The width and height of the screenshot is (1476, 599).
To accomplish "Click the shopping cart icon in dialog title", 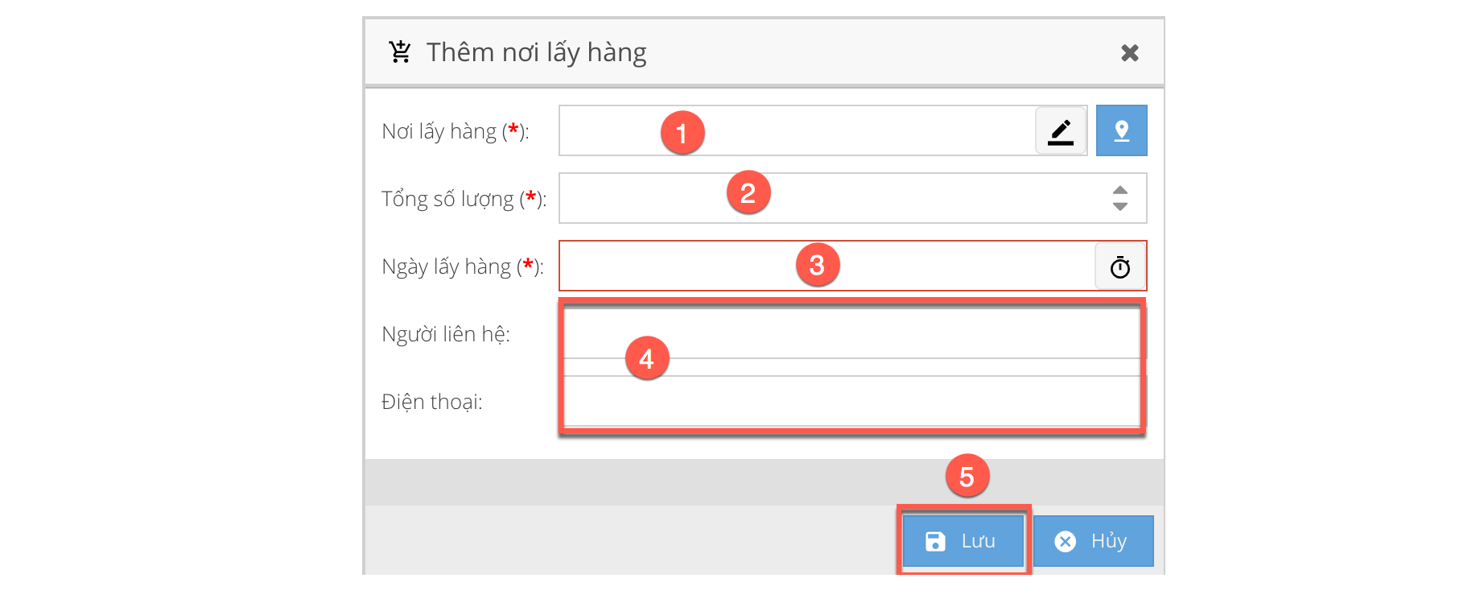I will [400, 52].
